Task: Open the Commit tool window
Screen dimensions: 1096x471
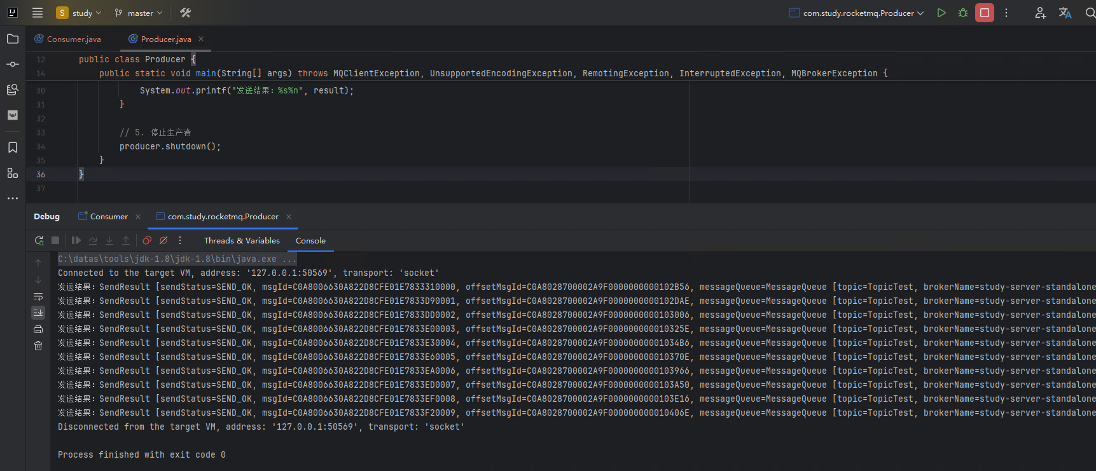Action: pos(13,64)
